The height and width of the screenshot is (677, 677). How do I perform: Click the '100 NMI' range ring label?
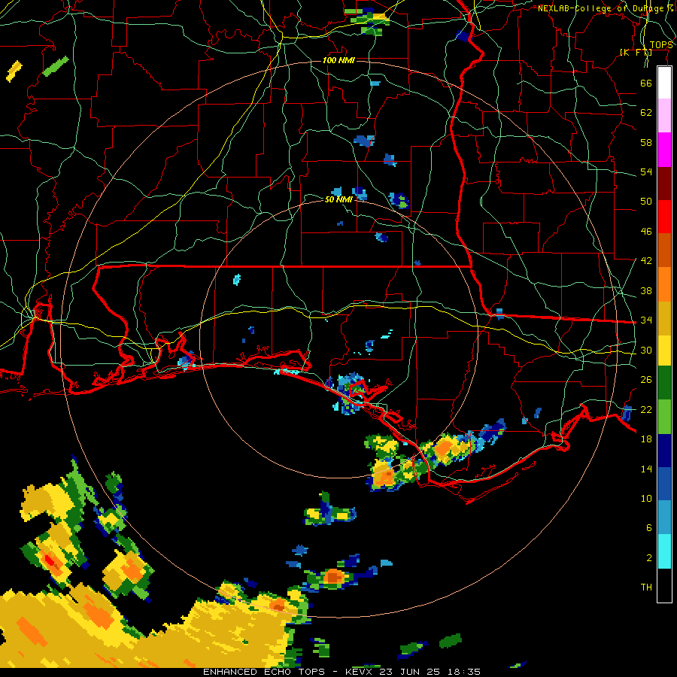(x=338, y=60)
